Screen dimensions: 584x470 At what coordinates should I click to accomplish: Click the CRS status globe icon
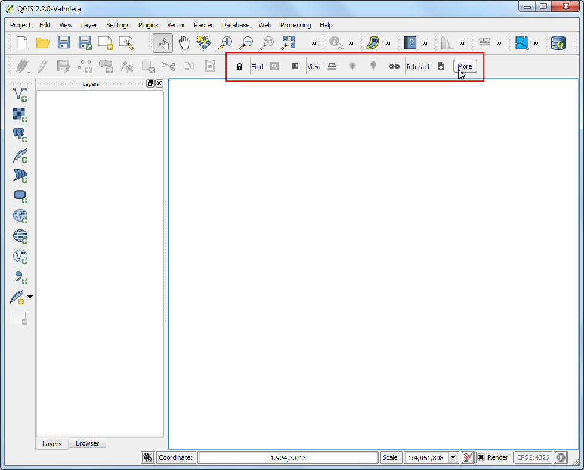(x=561, y=457)
